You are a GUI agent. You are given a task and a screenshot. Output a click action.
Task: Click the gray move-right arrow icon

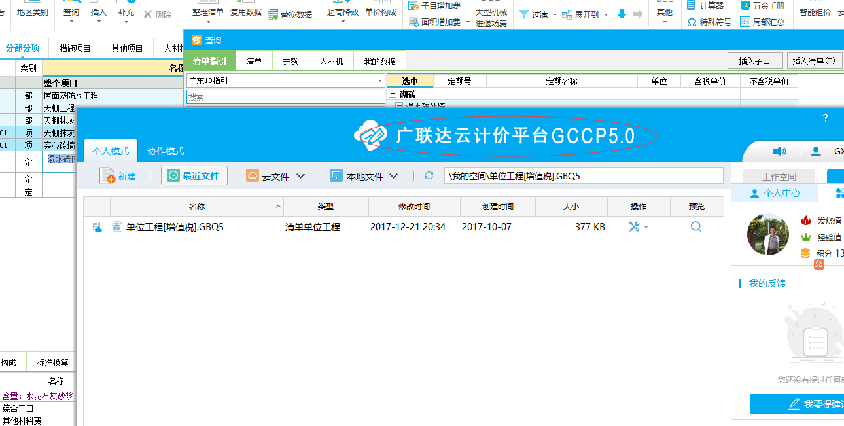coord(638,14)
